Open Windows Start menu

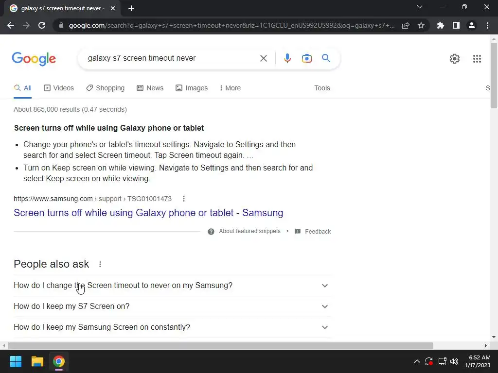point(16,361)
